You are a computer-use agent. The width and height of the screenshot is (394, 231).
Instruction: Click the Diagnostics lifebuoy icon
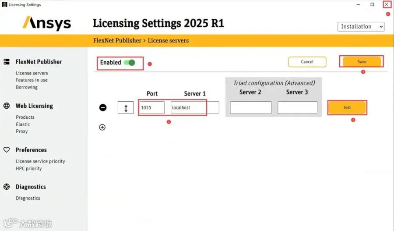click(x=7, y=187)
